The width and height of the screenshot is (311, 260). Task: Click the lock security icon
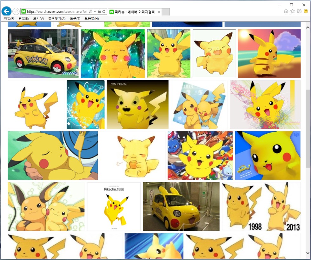coord(99,12)
